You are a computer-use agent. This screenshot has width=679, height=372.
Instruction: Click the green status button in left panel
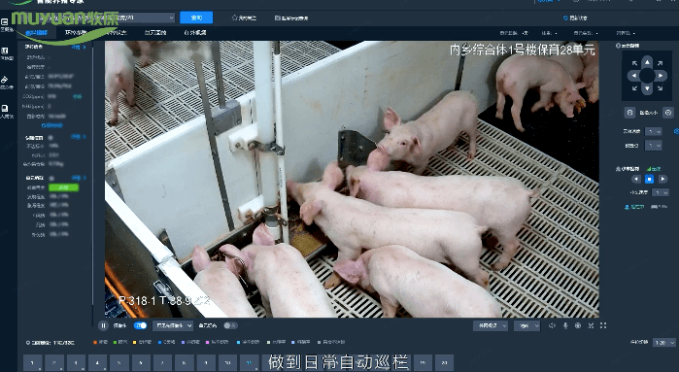(64, 187)
